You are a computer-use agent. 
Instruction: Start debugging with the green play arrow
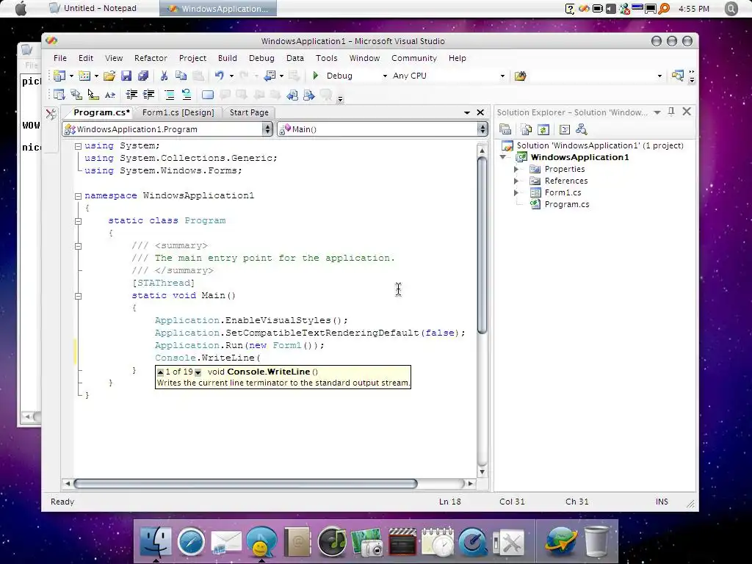pos(316,76)
